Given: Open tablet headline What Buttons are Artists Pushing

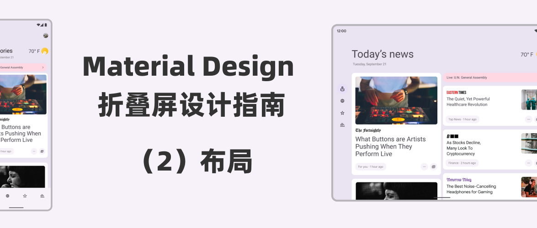Looking at the screenshot, I should point(390,146).
